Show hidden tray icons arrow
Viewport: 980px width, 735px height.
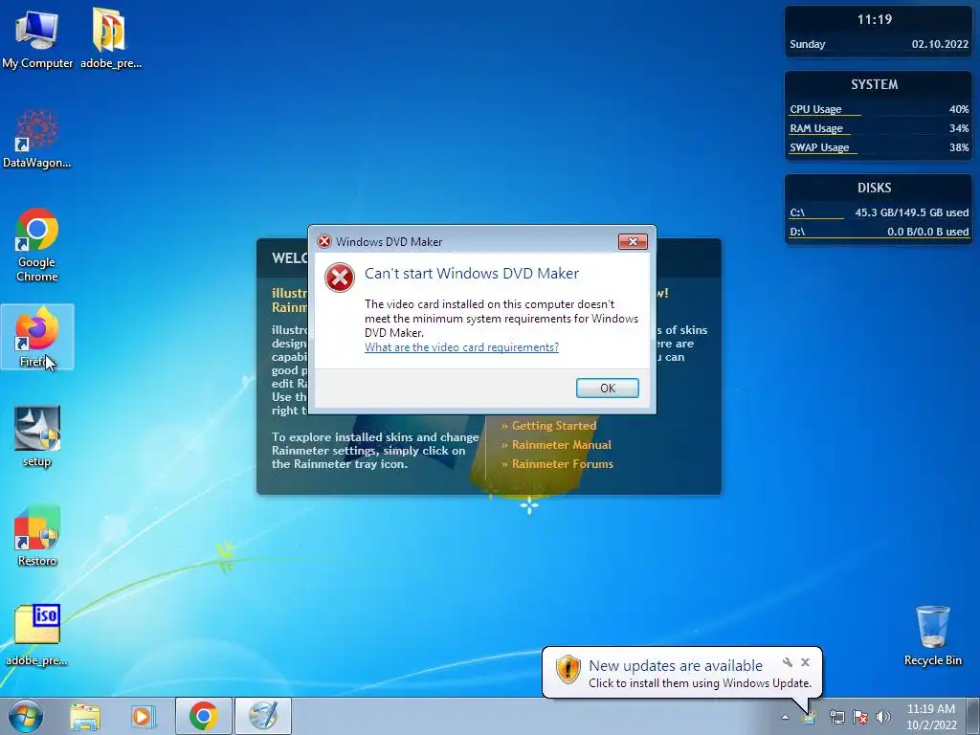(785, 717)
